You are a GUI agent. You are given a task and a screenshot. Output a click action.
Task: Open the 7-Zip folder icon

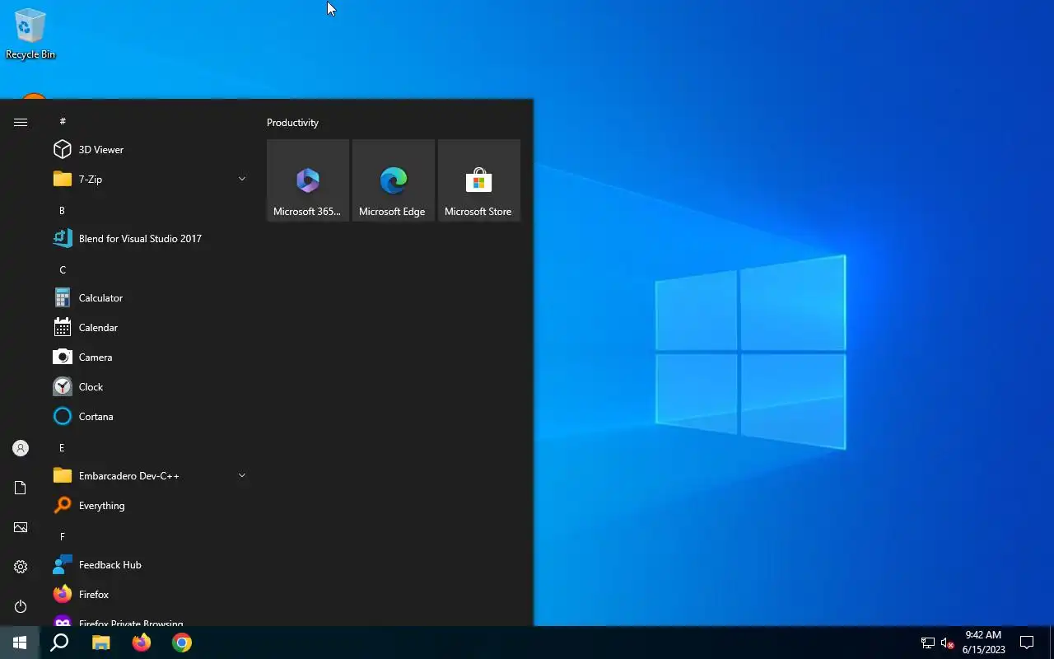pos(63,179)
